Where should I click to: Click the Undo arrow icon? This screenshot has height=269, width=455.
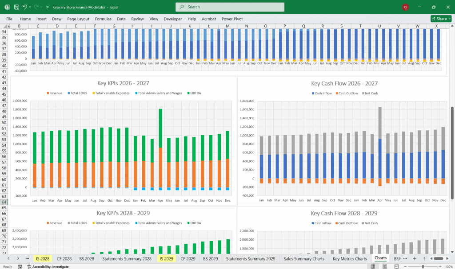click(x=25, y=7)
